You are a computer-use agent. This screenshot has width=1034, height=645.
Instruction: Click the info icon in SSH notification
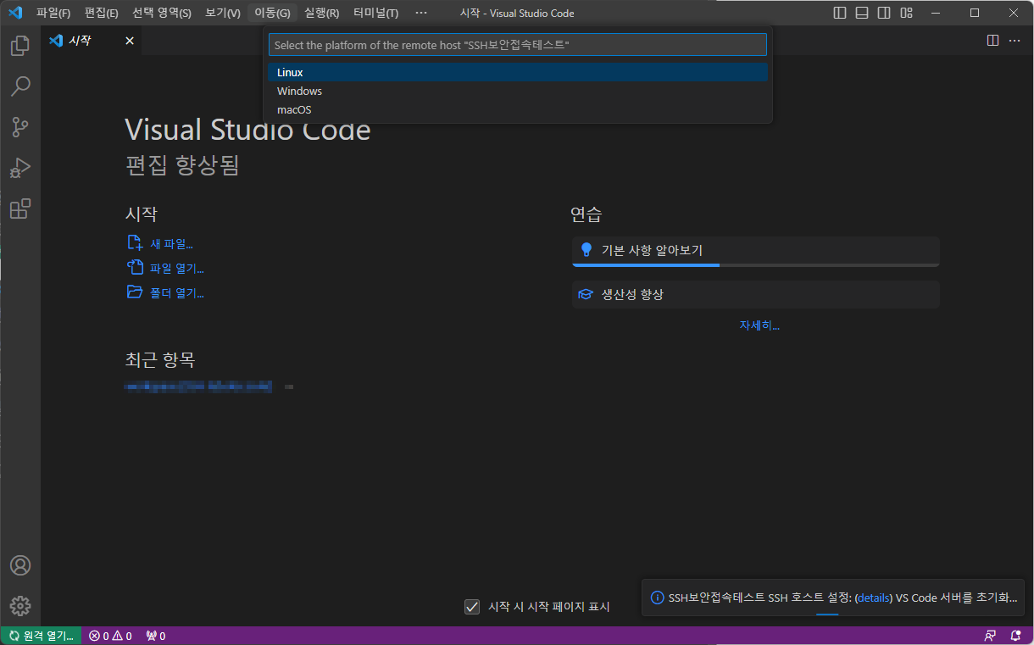tap(657, 598)
